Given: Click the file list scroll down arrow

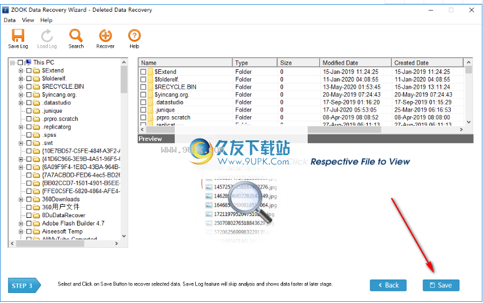Looking at the screenshot, I should pos(468,122).
